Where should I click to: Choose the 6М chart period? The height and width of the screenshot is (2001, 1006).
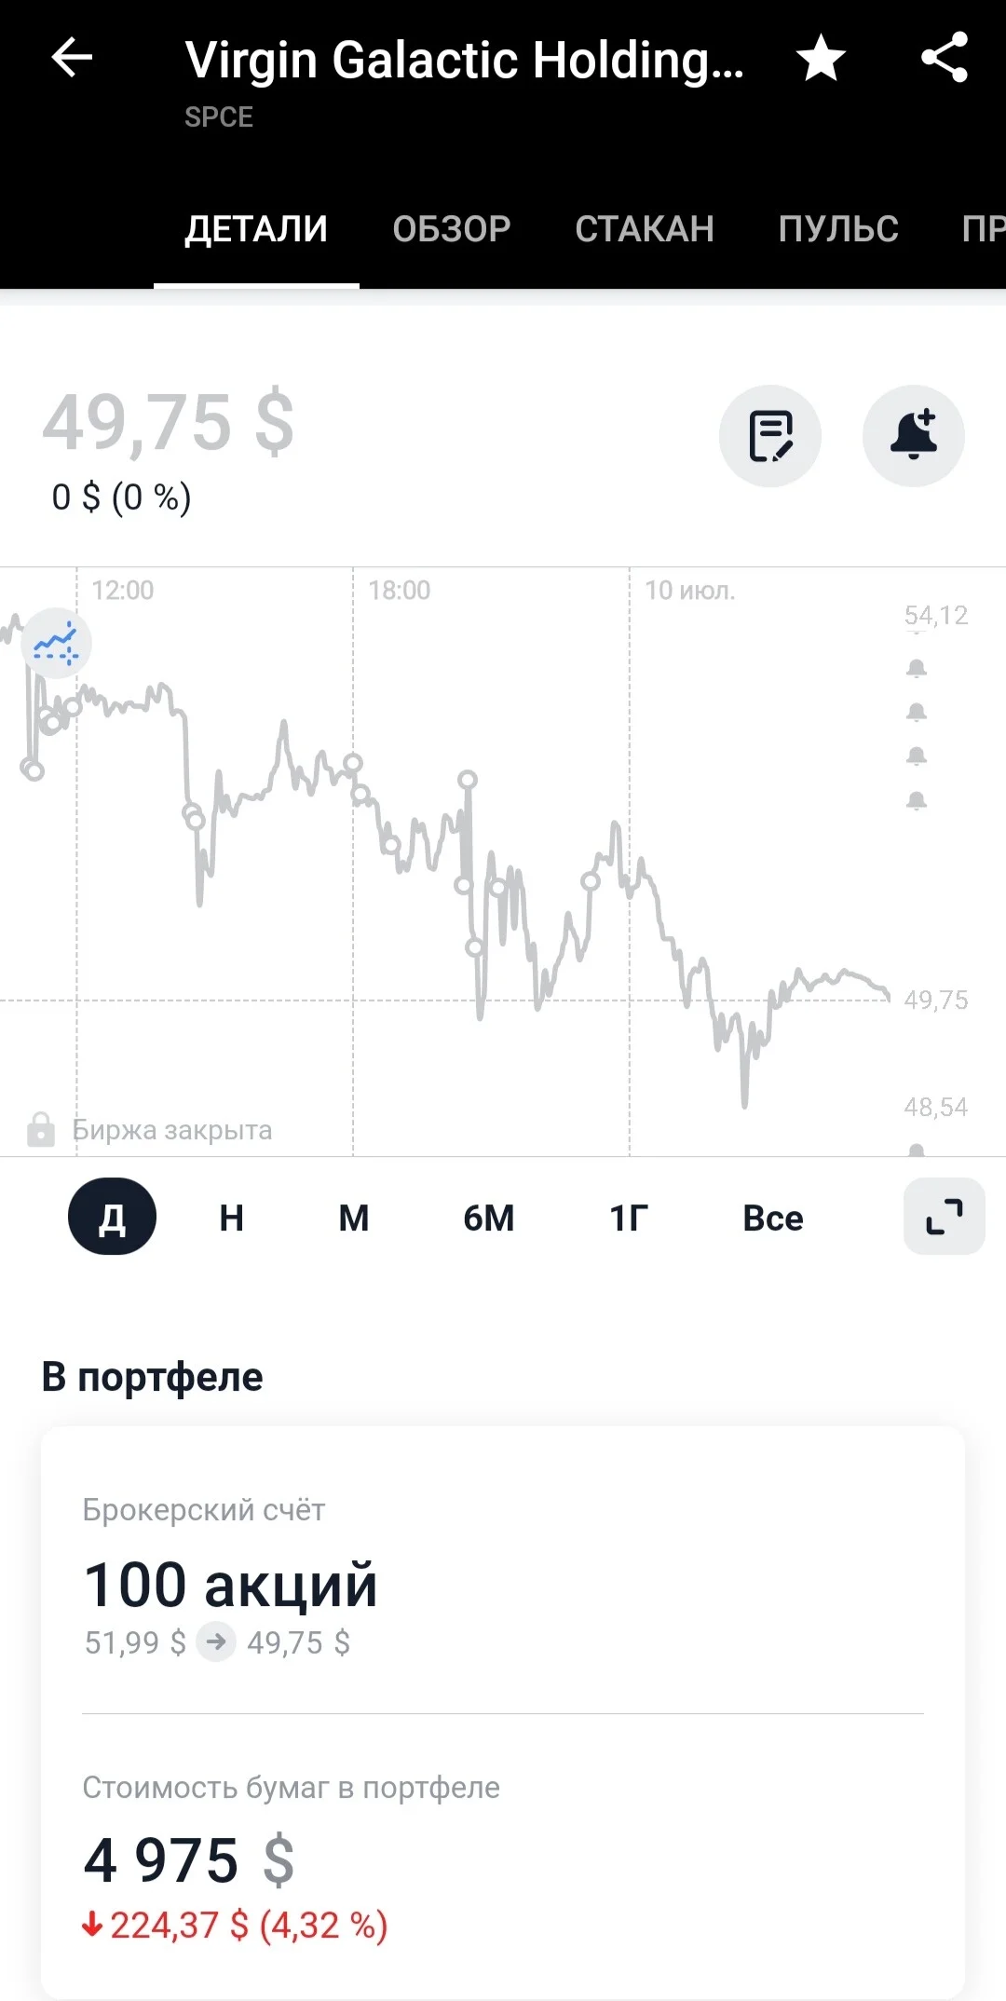coord(489,1218)
